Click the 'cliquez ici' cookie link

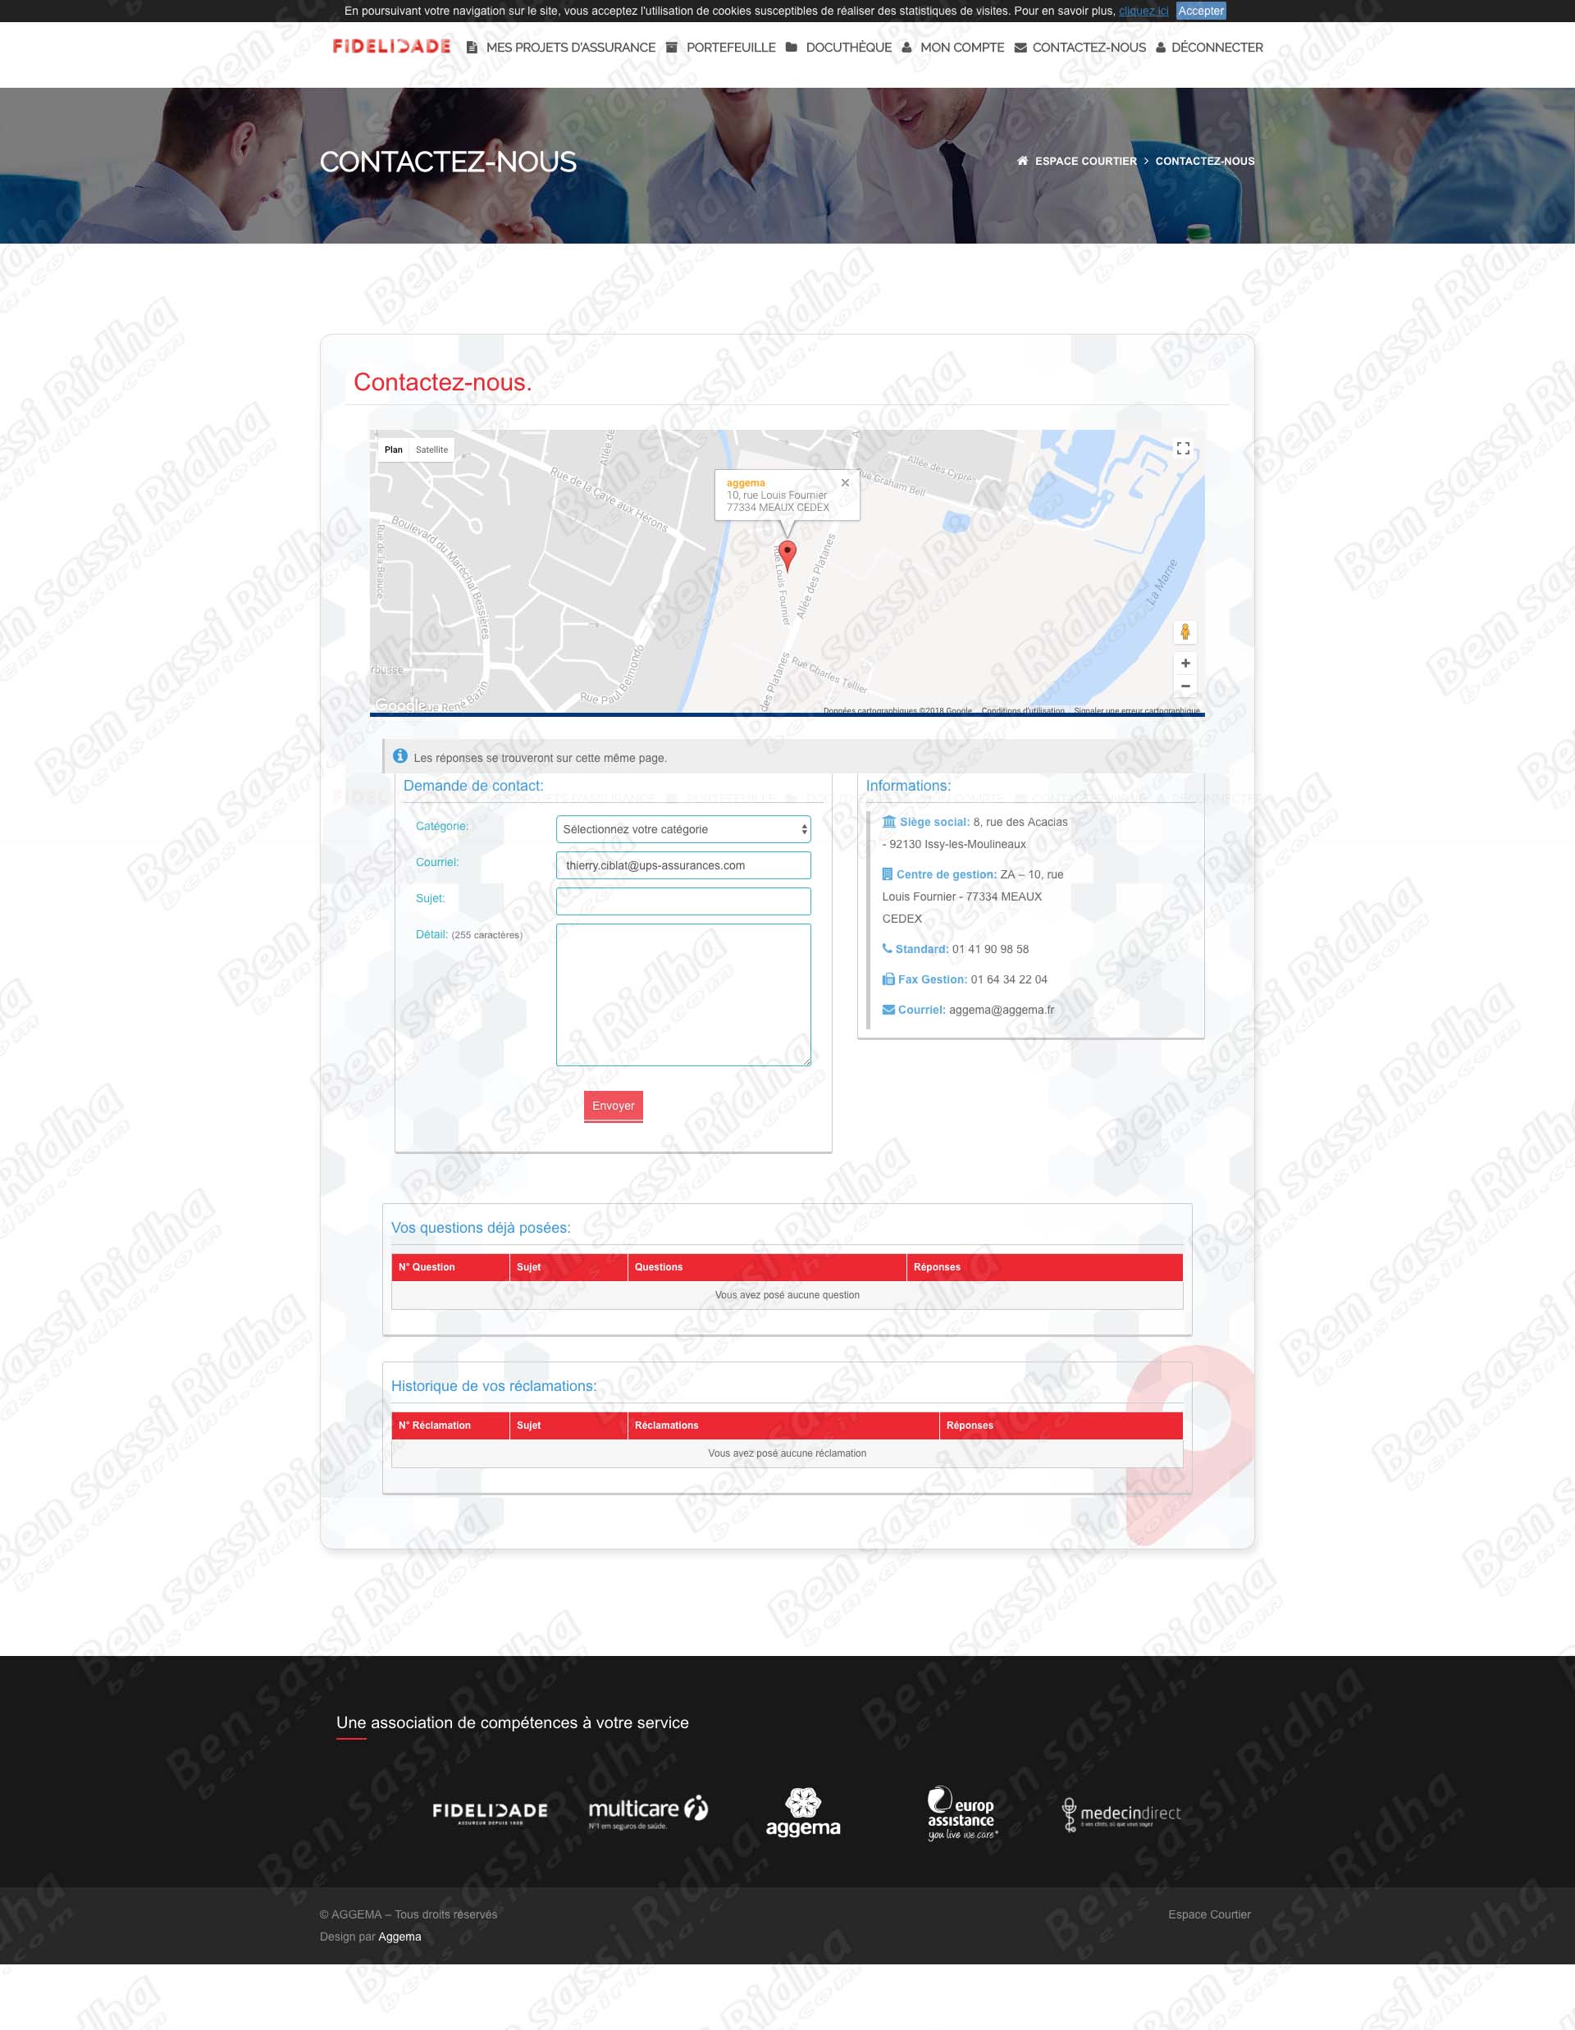tap(1143, 11)
